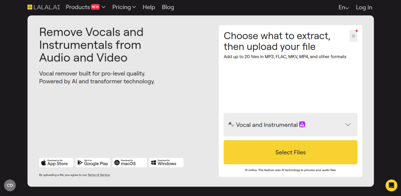
Task: Click the purple stem badge icon beside Vocal and Instrumental
Action: tap(302, 124)
